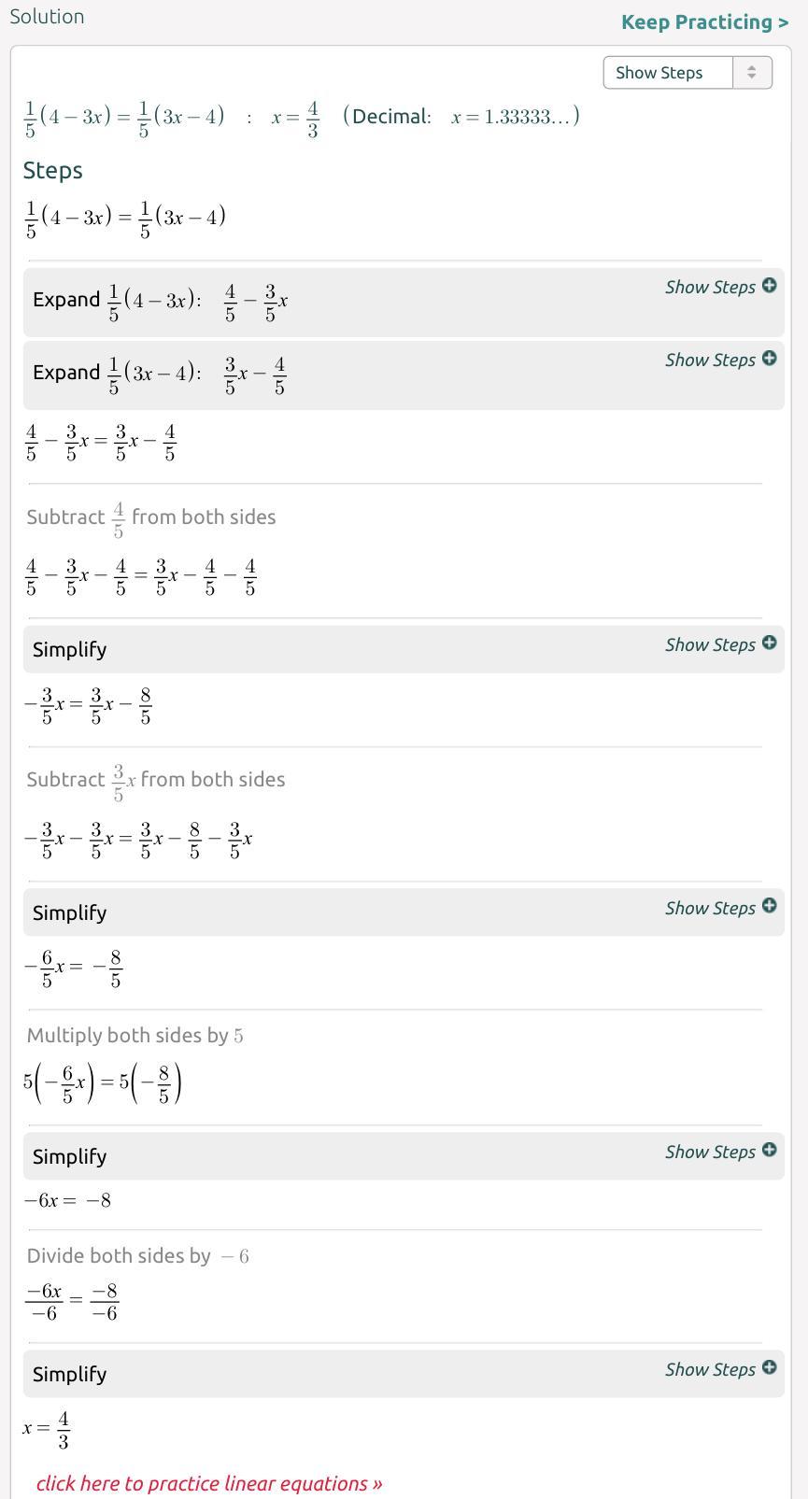Click the final Simplify step bar
Screen dimensions: 808x1499
click(404, 1374)
